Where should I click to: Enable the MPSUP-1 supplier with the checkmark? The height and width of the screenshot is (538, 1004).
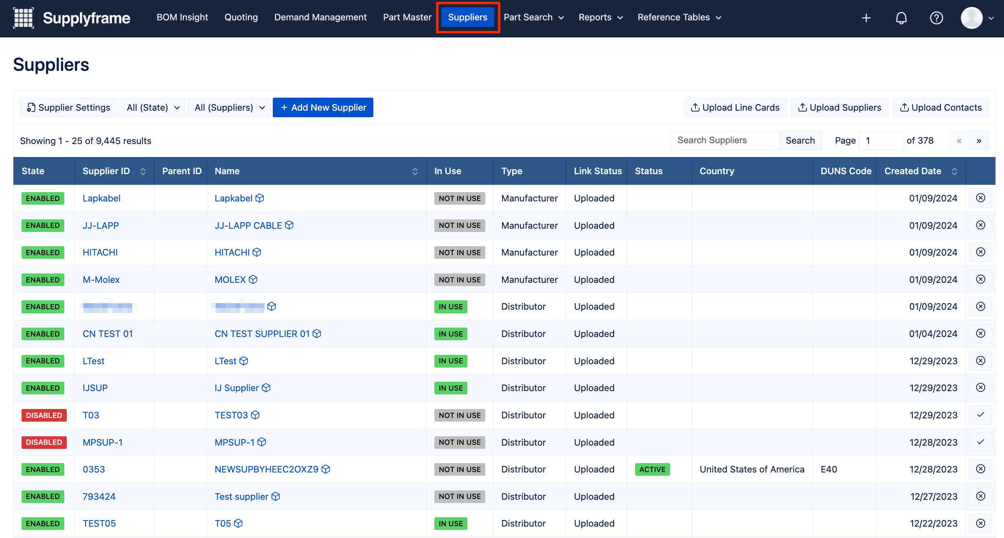pyautogui.click(x=980, y=442)
